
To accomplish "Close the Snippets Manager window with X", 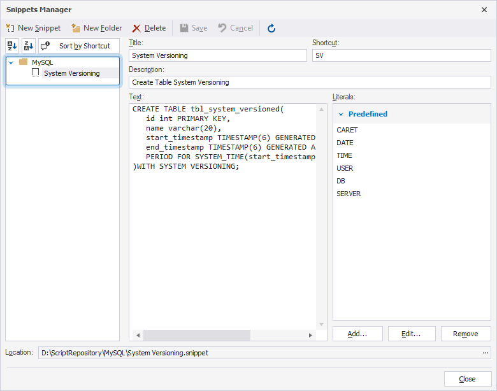I will coord(484,10).
